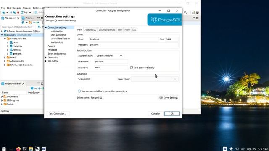The image size is (269, 151).
Task: Open Metadata settings page
Action: pyautogui.click(x=52, y=50)
